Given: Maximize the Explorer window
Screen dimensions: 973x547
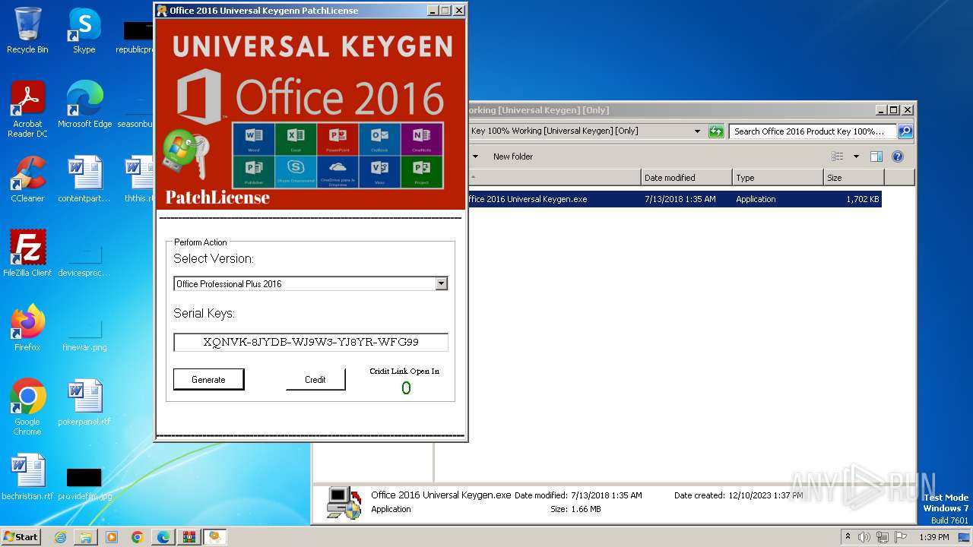Looking at the screenshot, I should click(x=894, y=110).
